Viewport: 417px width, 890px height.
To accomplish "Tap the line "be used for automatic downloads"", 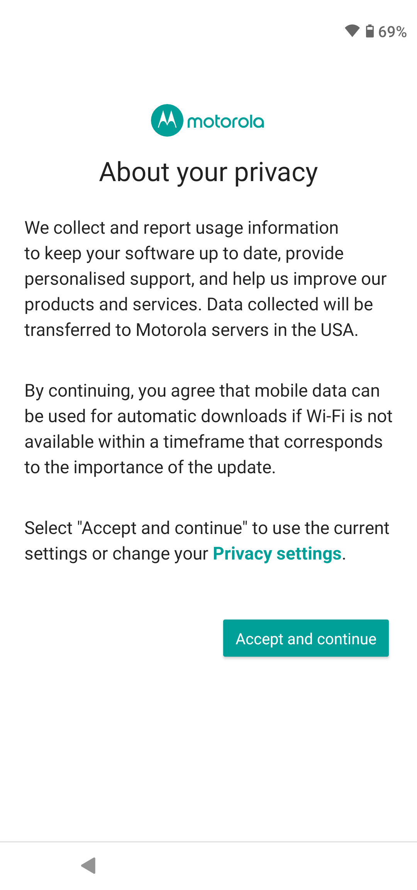I will tap(208, 416).
